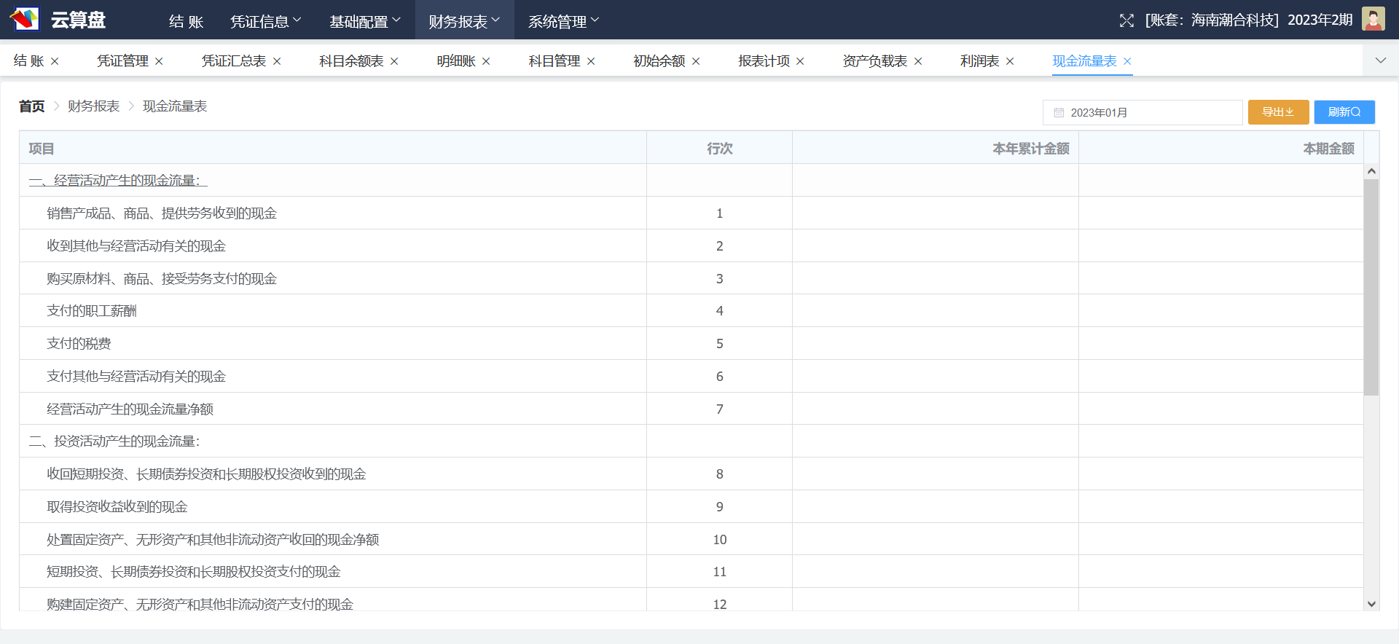Image resolution: width=1399 pixels, height=644 pixels.
Task: Close the 科目余额表 tab
Action: pos(394,62)
